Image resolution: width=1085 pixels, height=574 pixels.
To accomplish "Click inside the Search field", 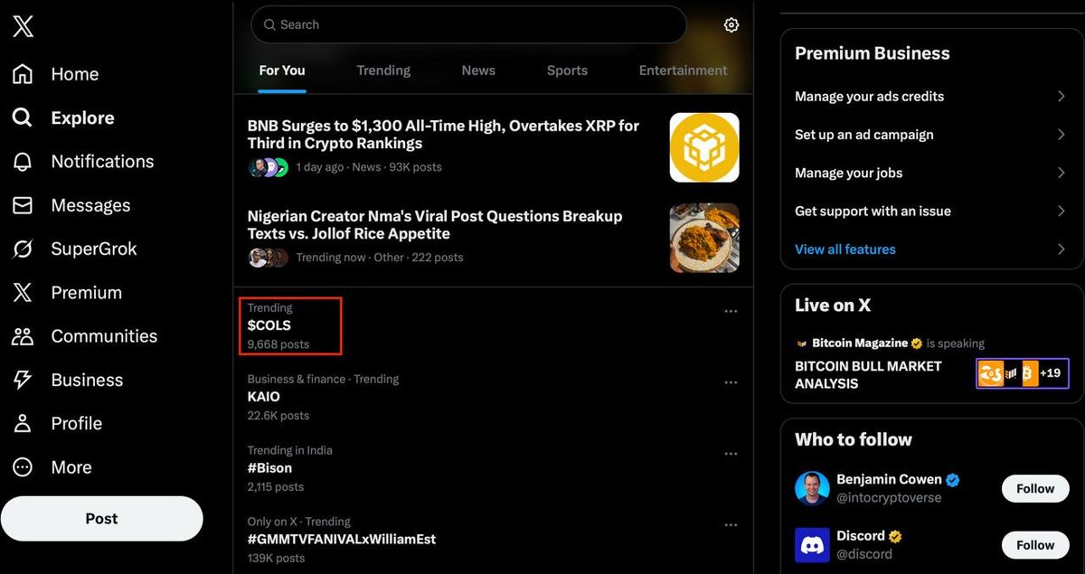I will click(470, 25).
